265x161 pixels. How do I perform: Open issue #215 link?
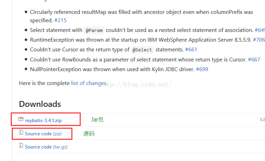pos(60,20)
